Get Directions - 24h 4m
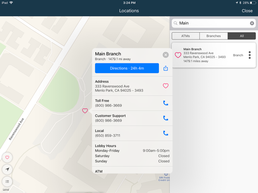The image size is (258, 193). coord(127,68)
